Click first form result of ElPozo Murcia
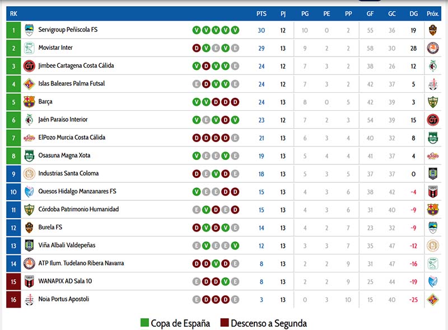 [x=197, y=138]
